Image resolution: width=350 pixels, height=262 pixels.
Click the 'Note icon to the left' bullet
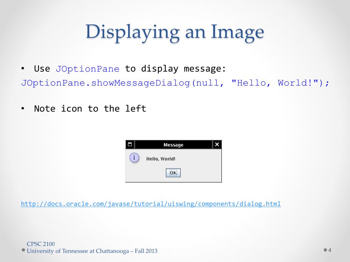click(x=90, y=109)
